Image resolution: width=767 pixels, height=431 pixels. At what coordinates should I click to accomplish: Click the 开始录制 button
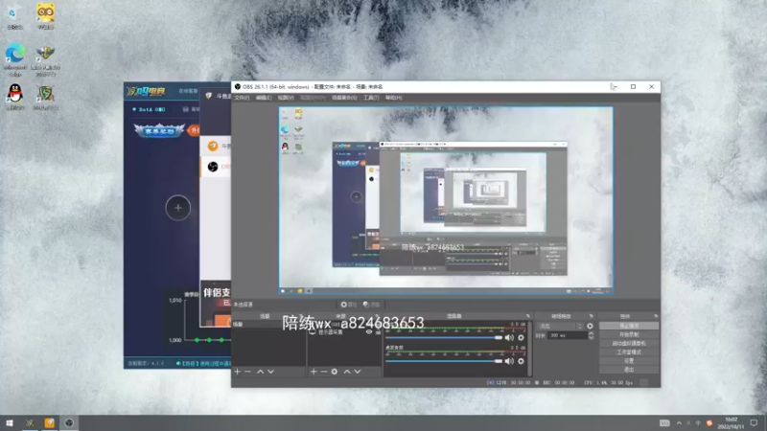point(629,334)
